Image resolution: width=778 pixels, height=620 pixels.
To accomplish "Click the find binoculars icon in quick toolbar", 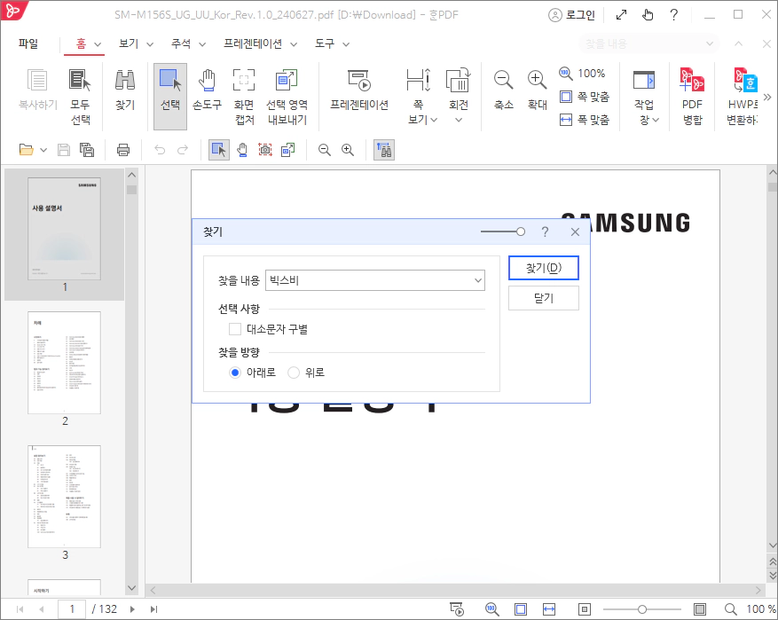I will point(383,150).
